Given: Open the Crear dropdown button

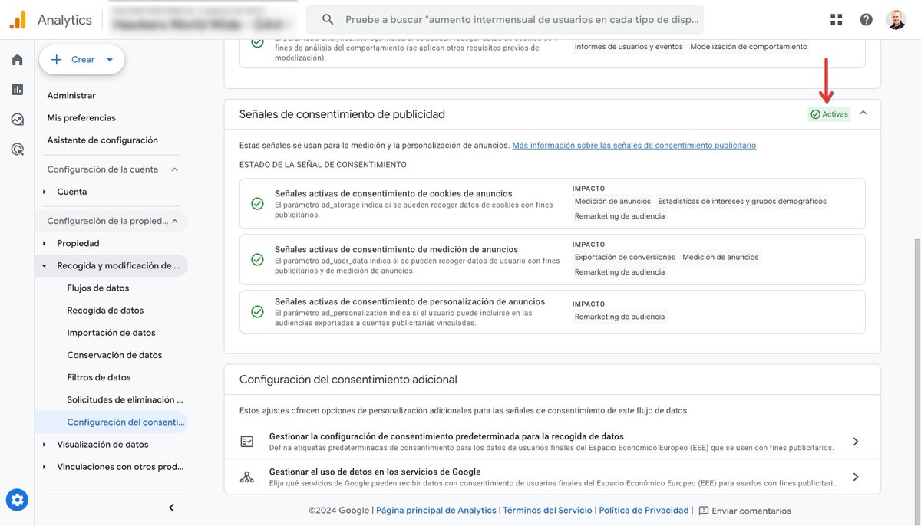Looking at the screenshot, I should tap(81, 59).
